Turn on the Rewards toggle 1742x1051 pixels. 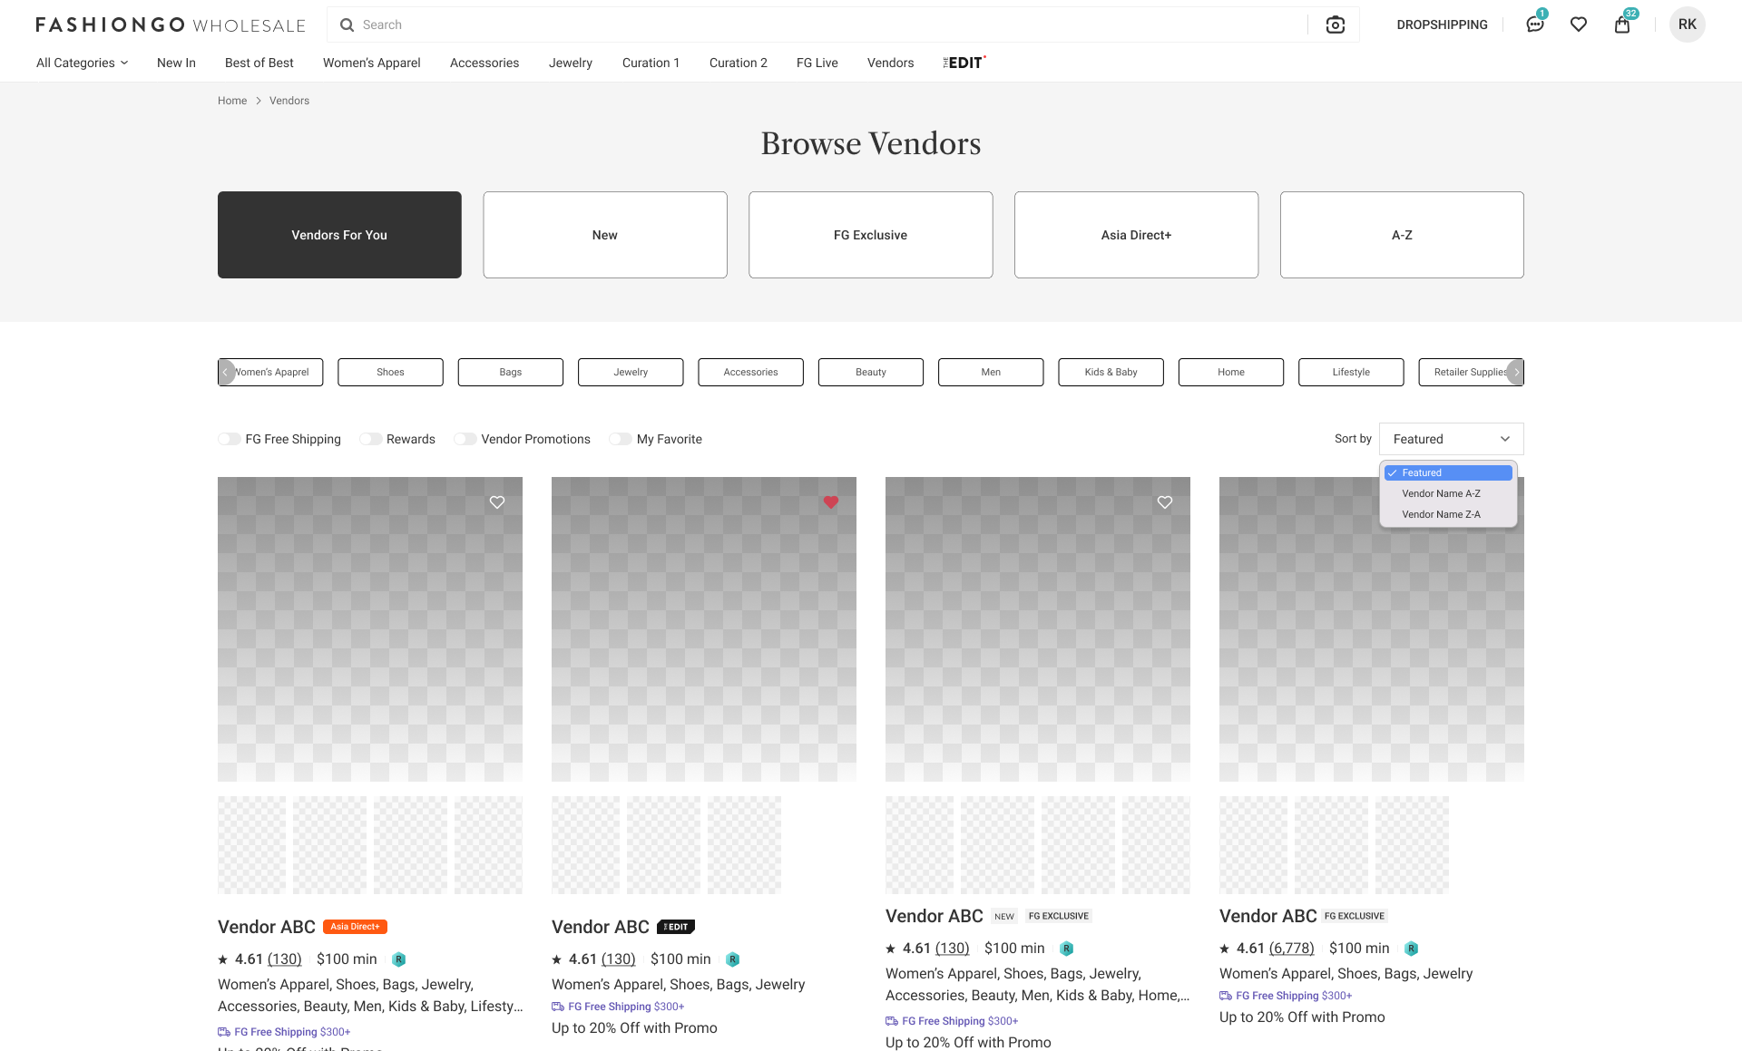[x=370, y=439]
